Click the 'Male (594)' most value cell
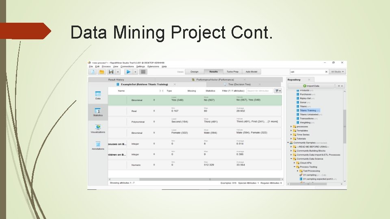The width and height of the screenshot is (390, 219). coord(210,133)
